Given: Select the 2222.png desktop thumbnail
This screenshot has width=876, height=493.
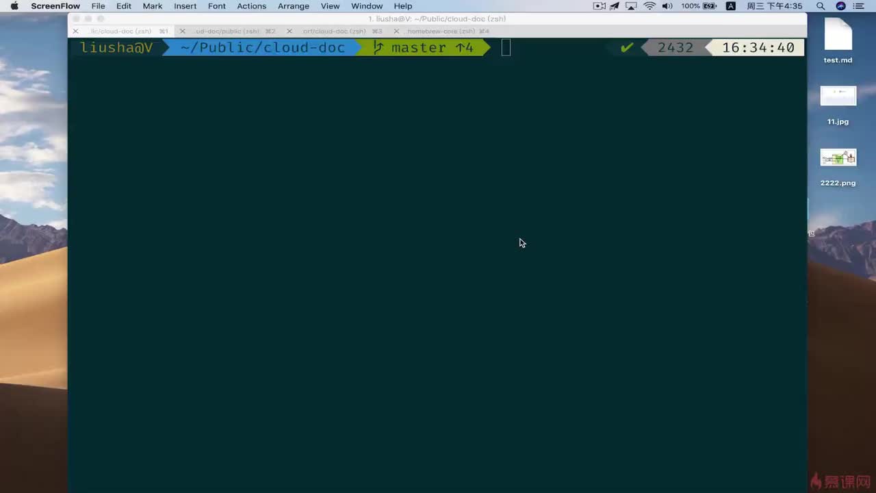Looking at the screenshot, I should pos(838,157).
